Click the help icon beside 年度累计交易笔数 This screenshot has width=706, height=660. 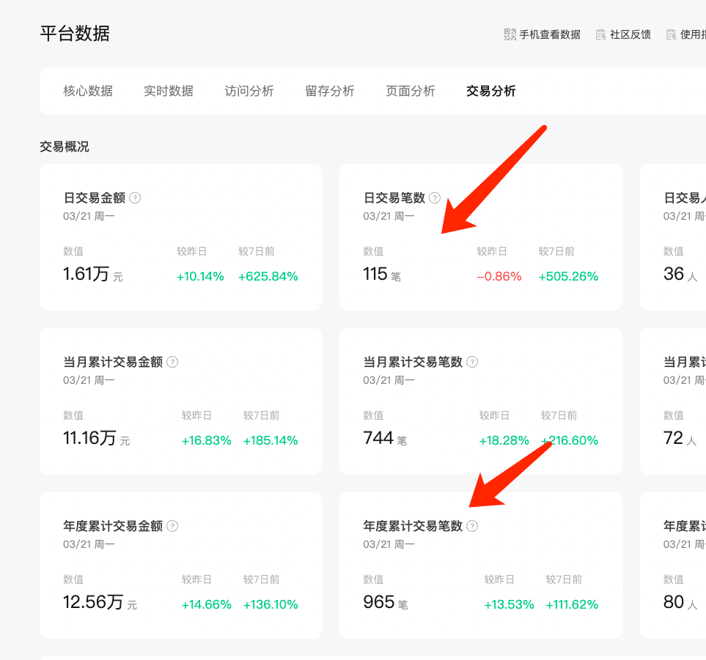472,526
